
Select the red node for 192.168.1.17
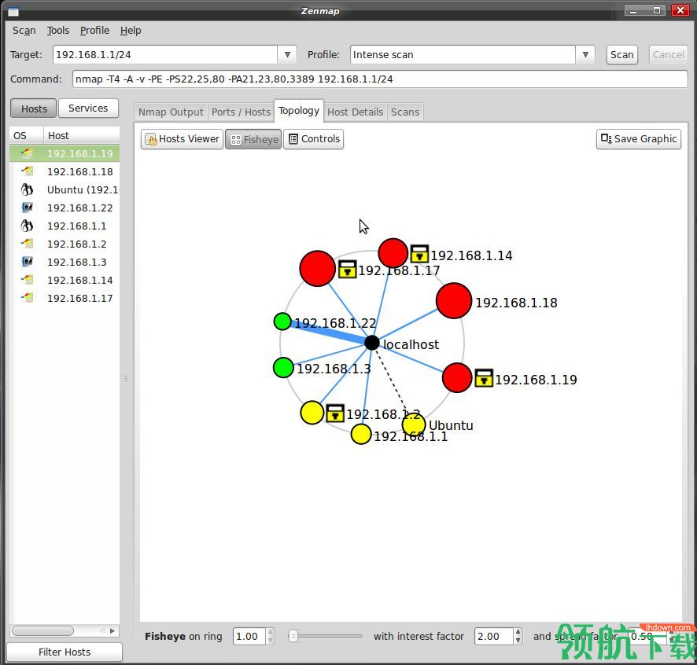(x=317, y=268)
